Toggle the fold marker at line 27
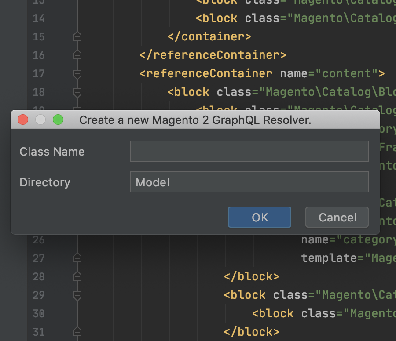Image resolution: width=396 pixels, height=341 pixels. 77,258
